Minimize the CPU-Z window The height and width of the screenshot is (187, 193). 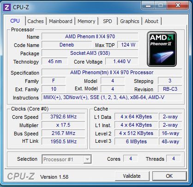(148, 6)
